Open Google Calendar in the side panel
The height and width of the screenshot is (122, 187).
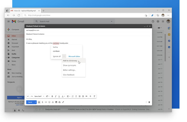coord(169,28)
